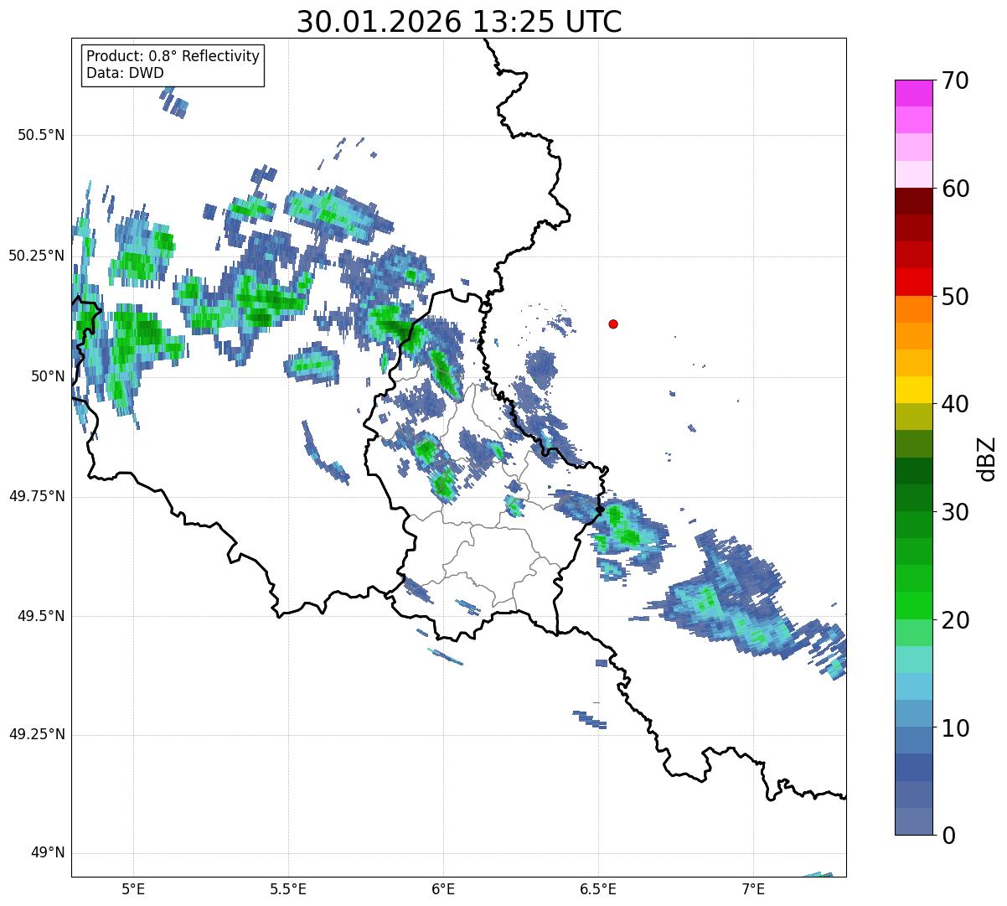Click the dark maroon colorbar segment below 60

914,201
